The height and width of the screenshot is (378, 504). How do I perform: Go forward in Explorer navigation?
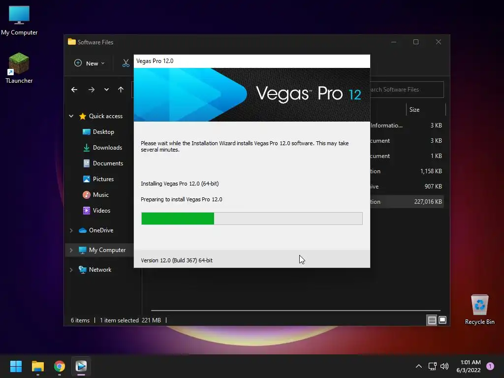[91, 90]
